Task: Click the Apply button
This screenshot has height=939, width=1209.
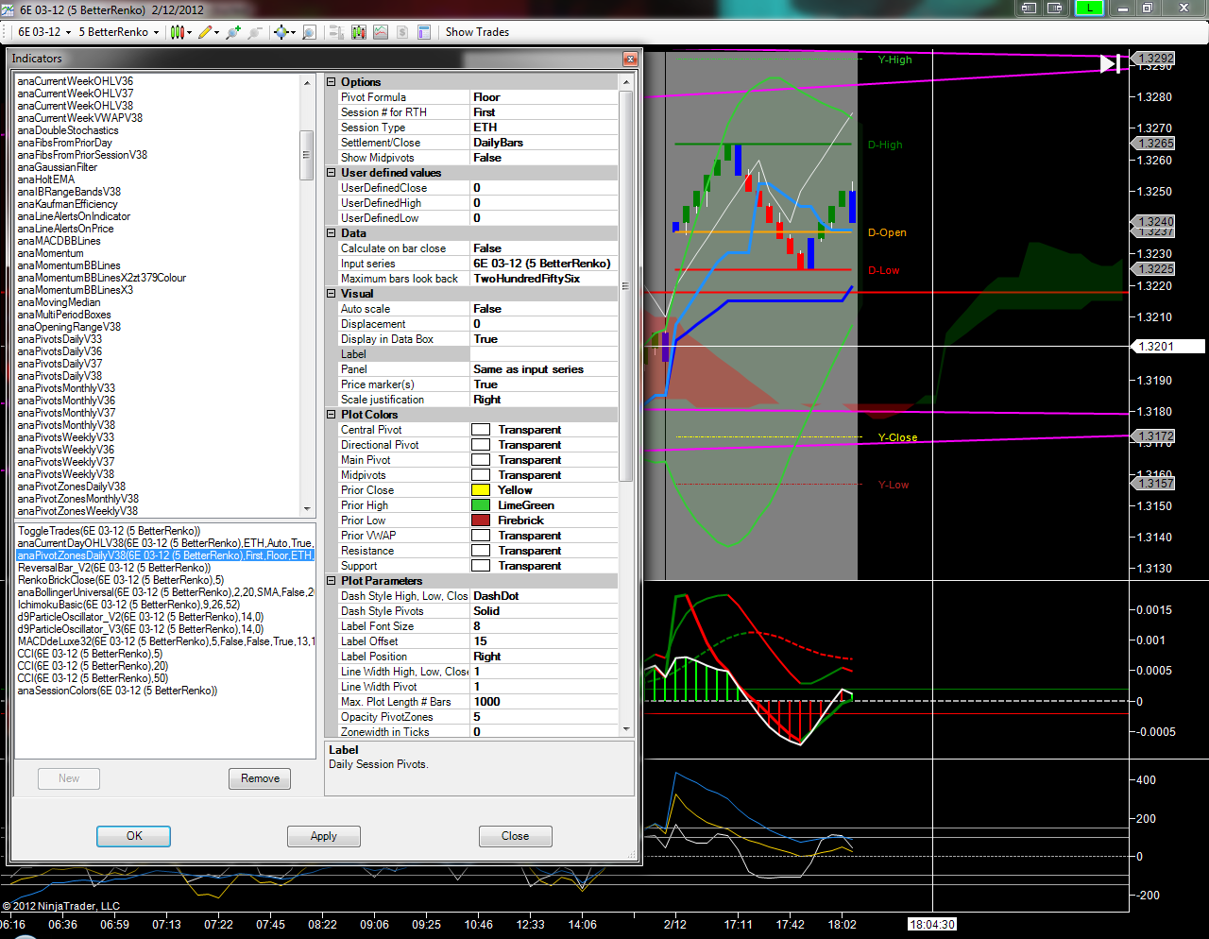Action: tap(324, 836)
